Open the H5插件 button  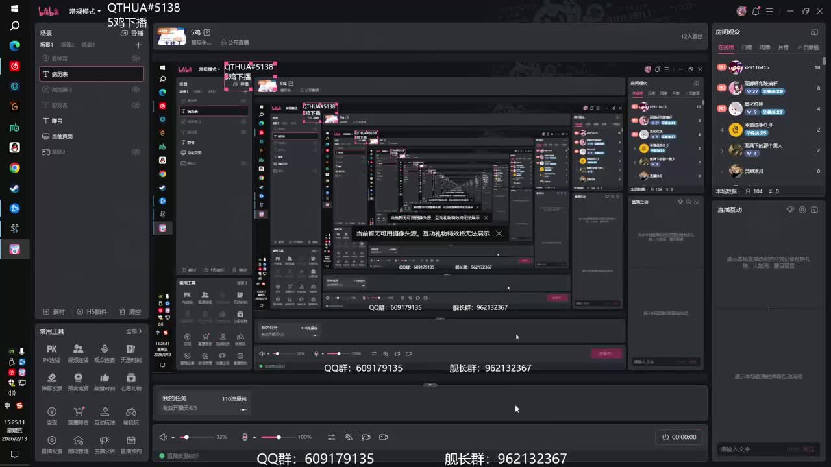coord(91,311)
